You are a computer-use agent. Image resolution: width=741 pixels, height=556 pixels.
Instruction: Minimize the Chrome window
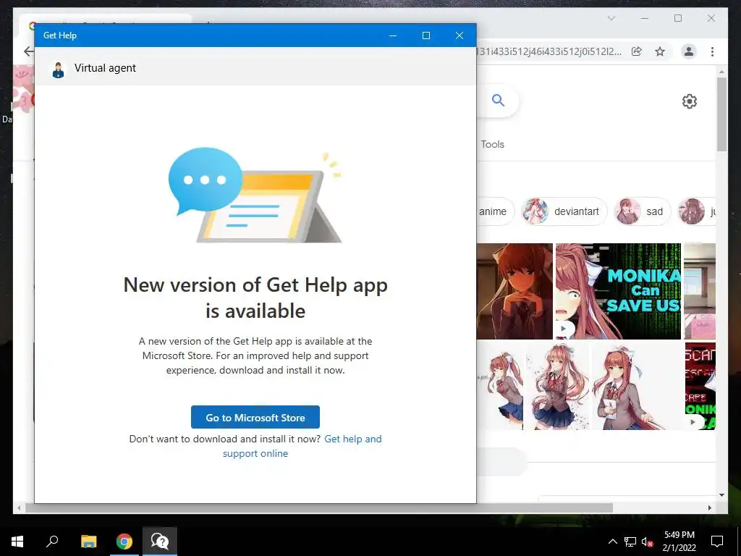[645, 18]
